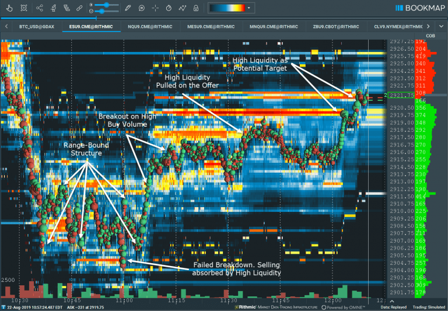This screenshot has width=448, height=311.
Task: Click price level 2907.75
Action: click(x=402, y=233)
